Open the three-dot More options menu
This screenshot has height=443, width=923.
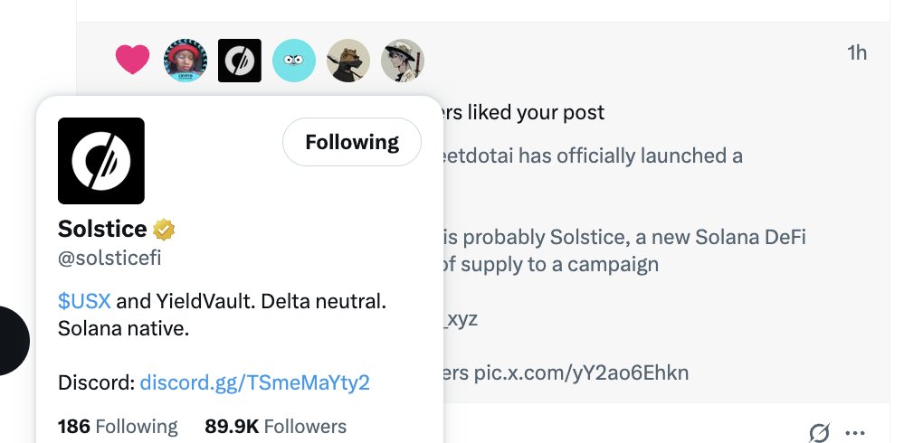(x=855, y=433)
